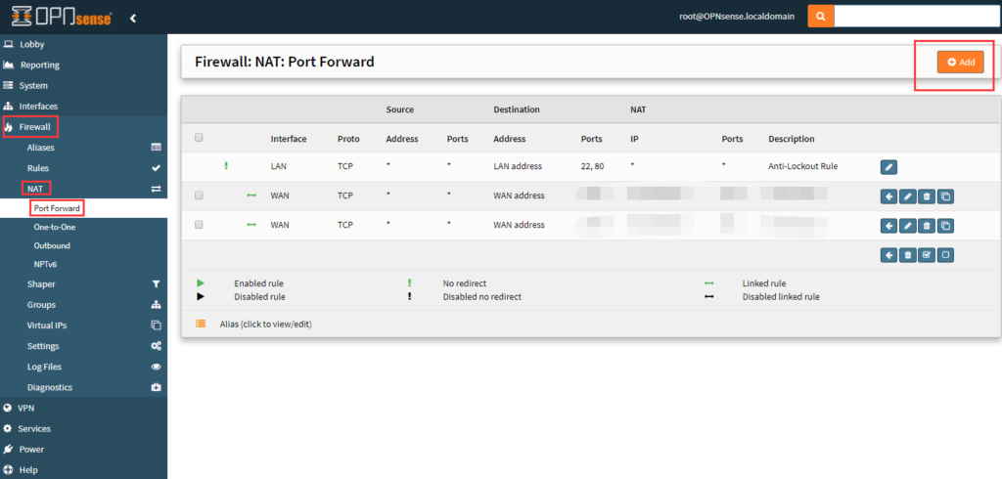Edit the first WAN rule
This screenshot has width=1002, height=479.
click(907, 196)
